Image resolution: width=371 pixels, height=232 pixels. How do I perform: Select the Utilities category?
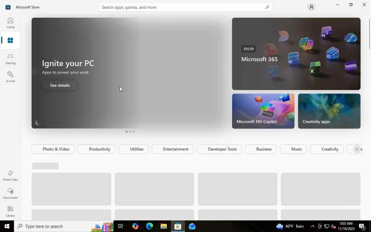[134, 149]
